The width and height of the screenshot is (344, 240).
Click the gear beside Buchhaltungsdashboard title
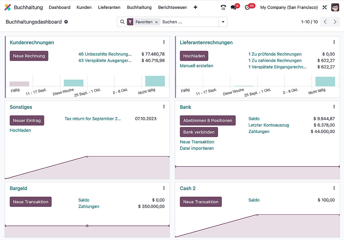66,22
